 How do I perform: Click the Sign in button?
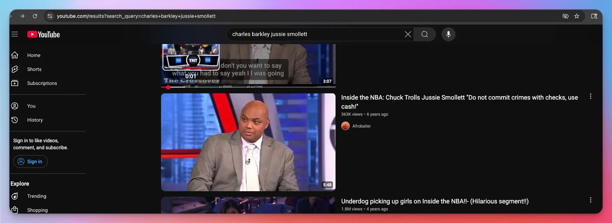(30, 161)
